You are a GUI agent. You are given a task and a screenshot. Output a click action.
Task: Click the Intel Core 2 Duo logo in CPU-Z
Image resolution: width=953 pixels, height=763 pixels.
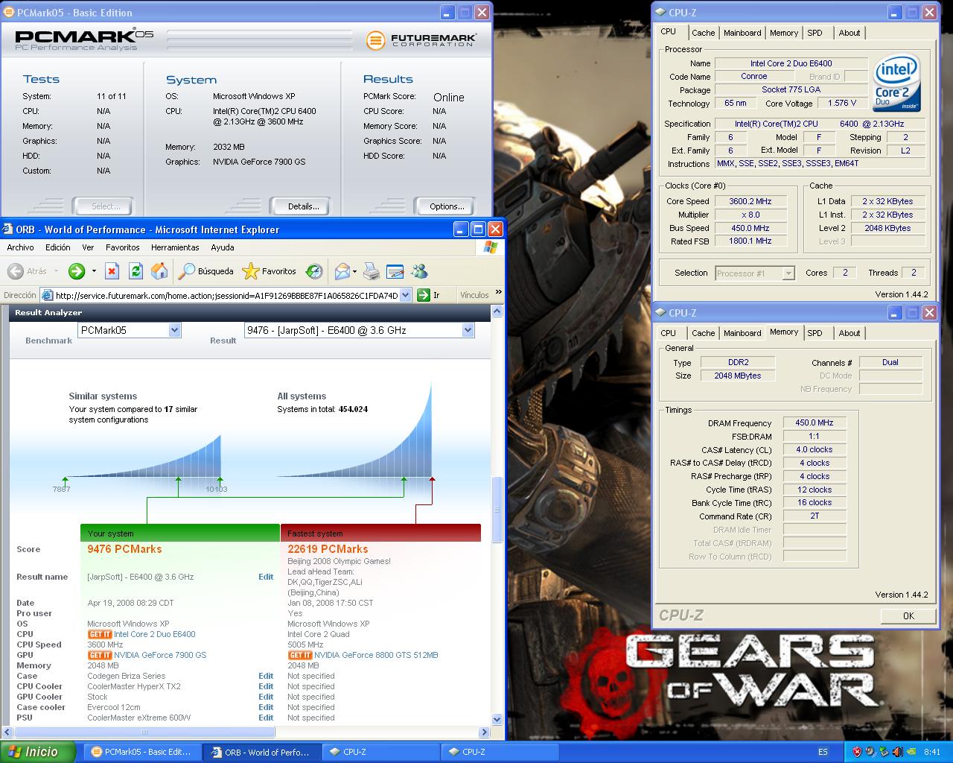897,83
